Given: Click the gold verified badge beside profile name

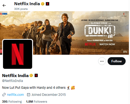Looking at the screenshot, I should (x=31, y=75).
